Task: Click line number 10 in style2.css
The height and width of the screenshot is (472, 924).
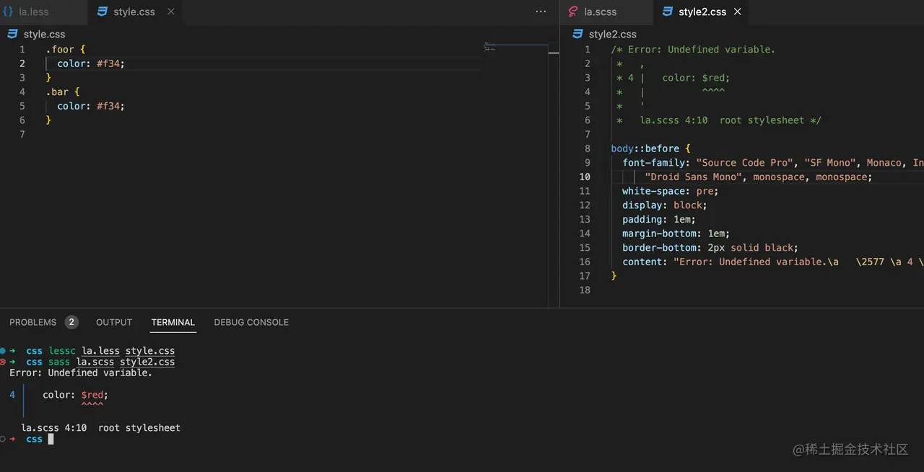Action: point(584,177)
